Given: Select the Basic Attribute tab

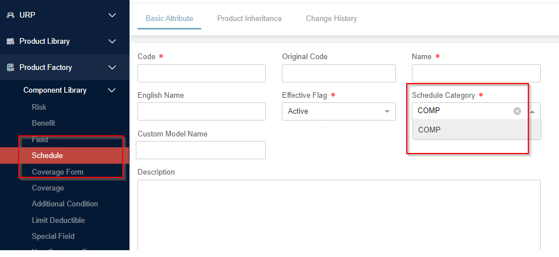Looking at the screenshot, I should click(169, 19).
